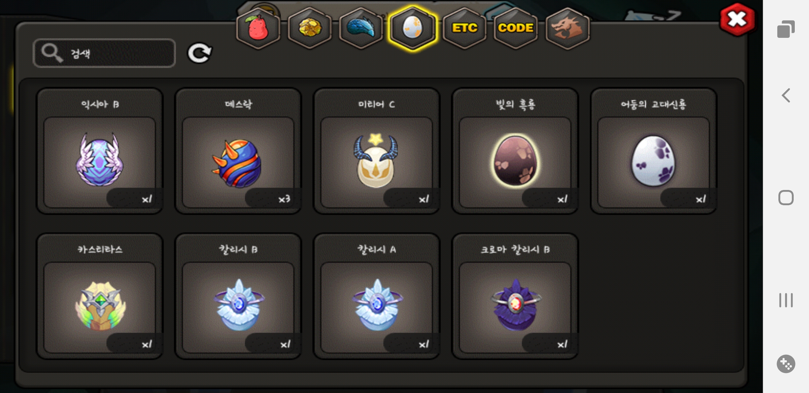The image size is (809, 393).
Task: Select the 익시아 B winged egg
Action: tap(99, 151)
